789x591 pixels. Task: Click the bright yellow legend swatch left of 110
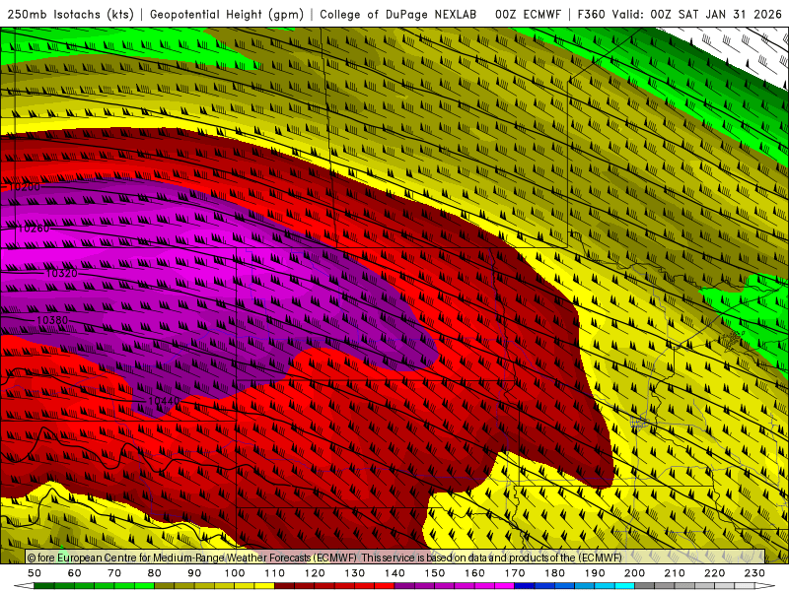(264, 586)
